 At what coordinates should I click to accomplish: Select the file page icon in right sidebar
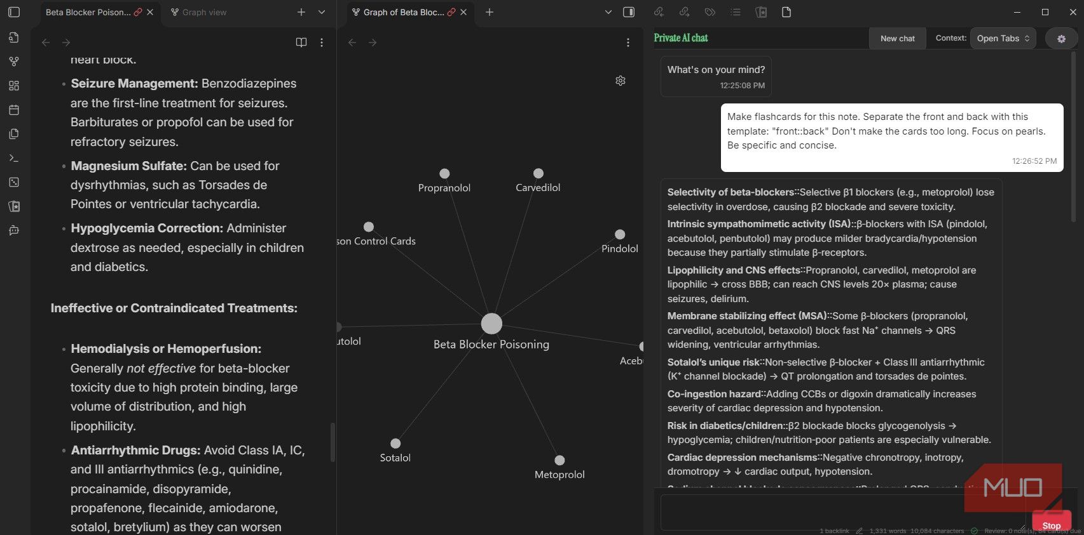click(786, 12)
